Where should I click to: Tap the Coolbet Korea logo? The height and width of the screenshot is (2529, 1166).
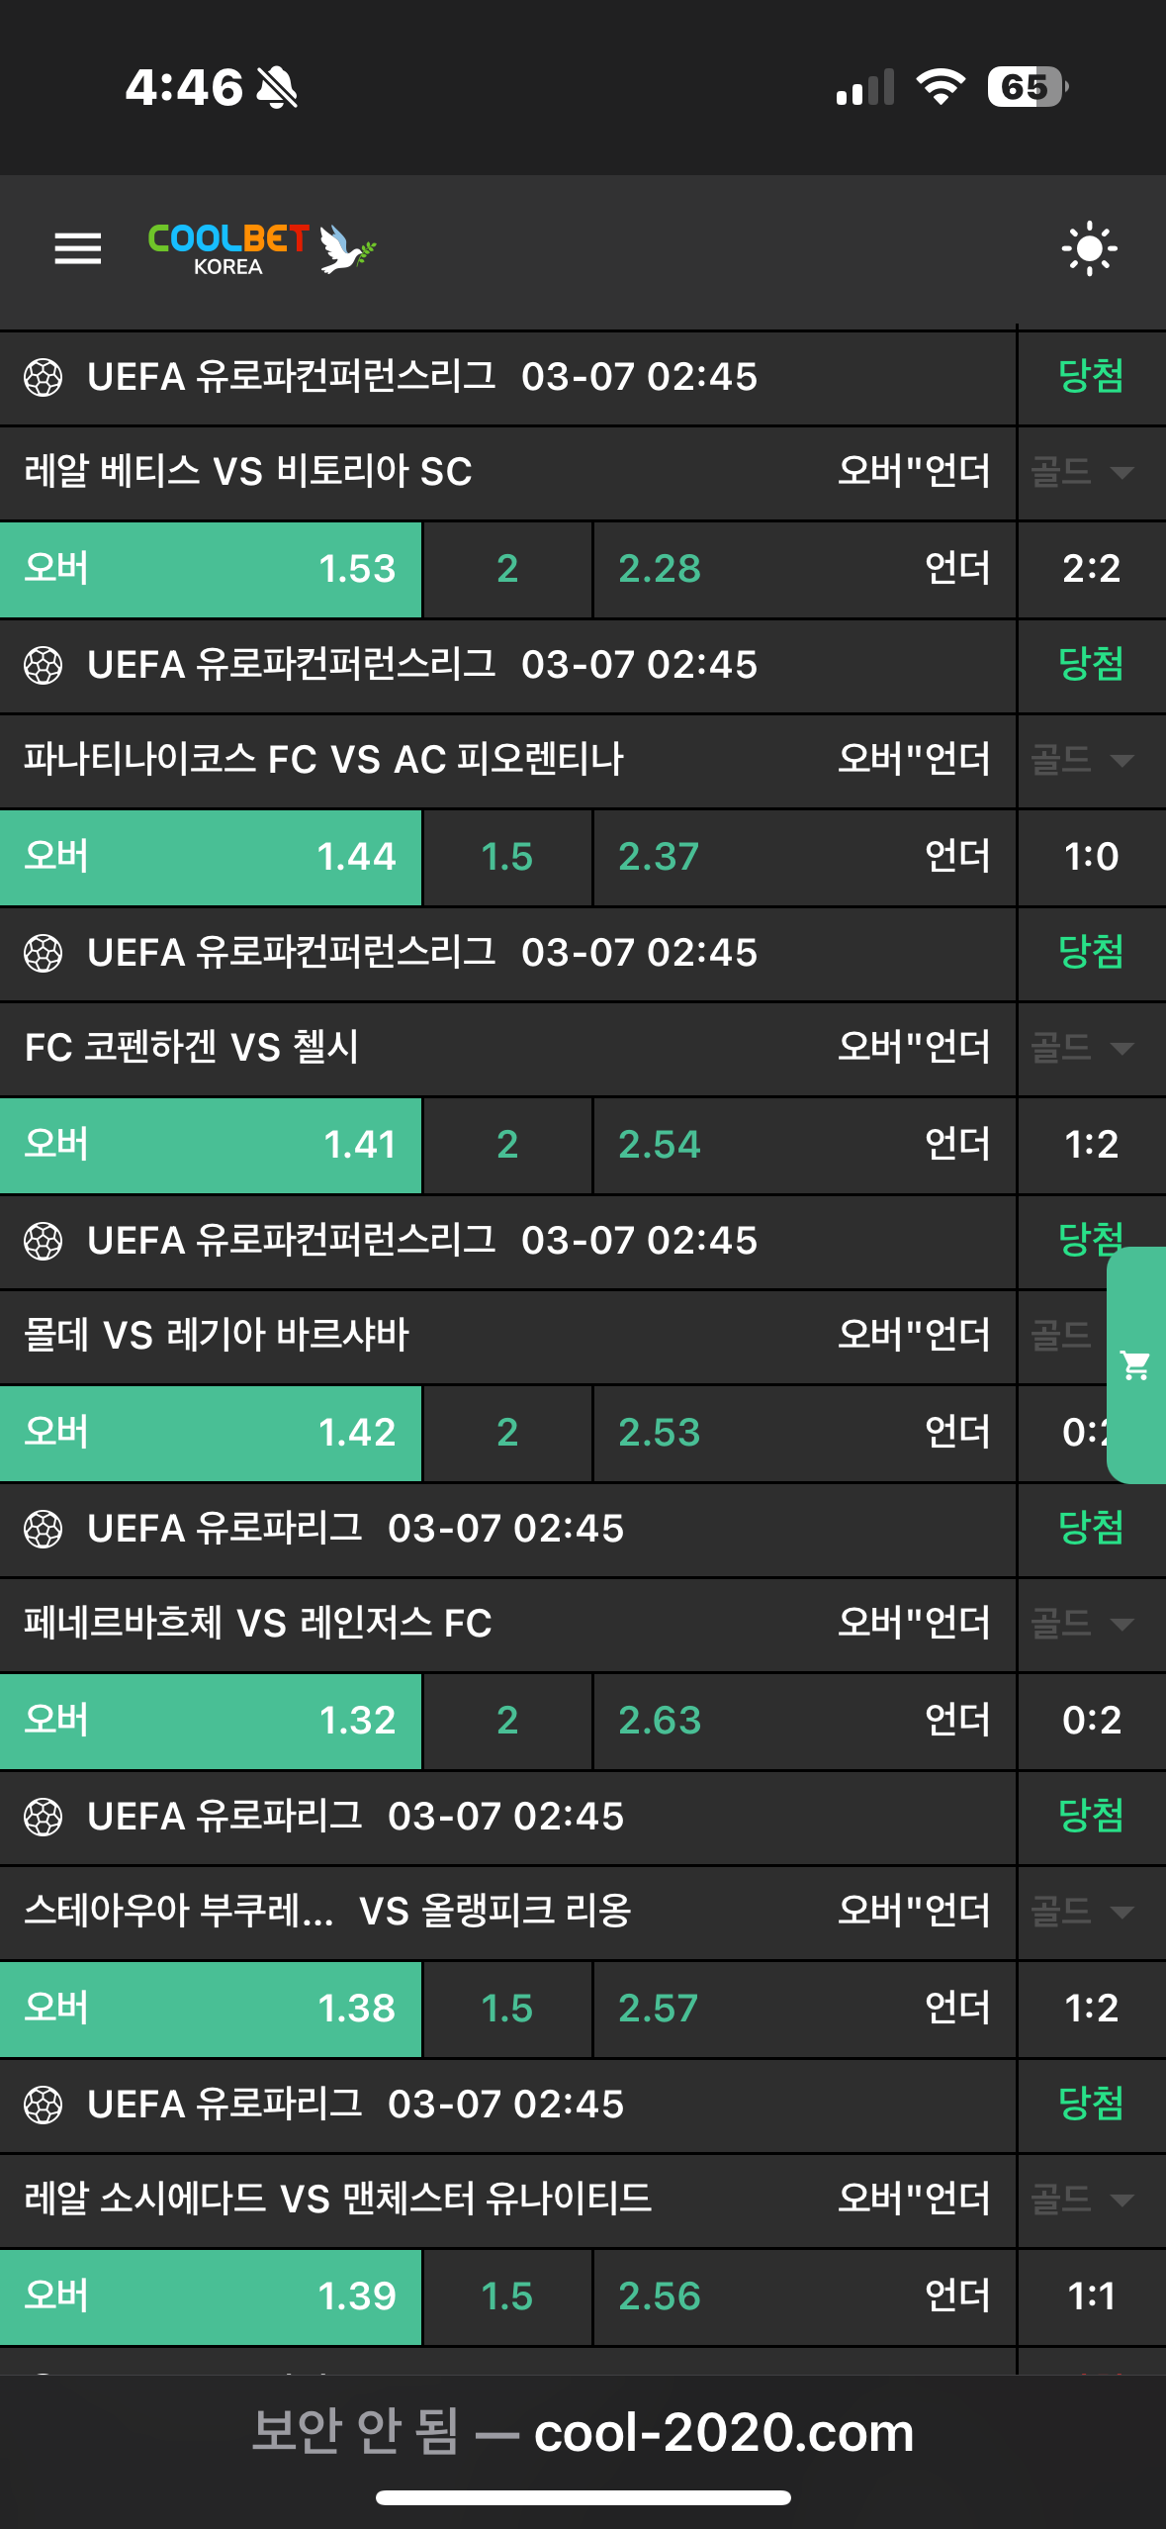(x=261, y=248)
